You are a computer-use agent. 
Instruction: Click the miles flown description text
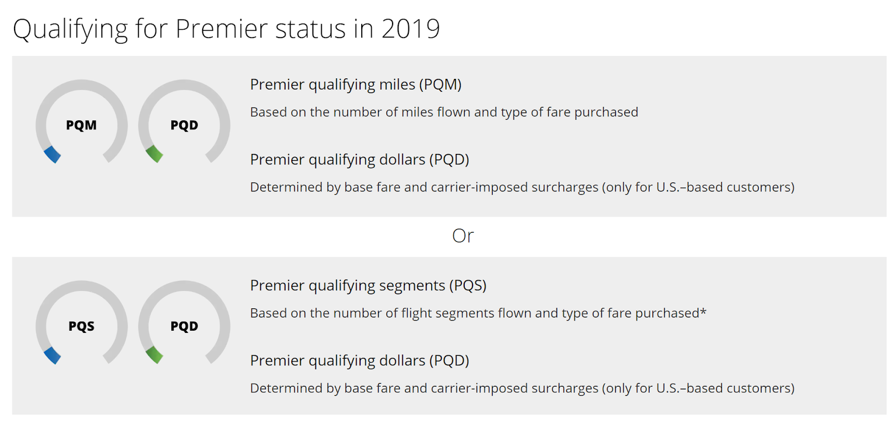coord(444,112)
